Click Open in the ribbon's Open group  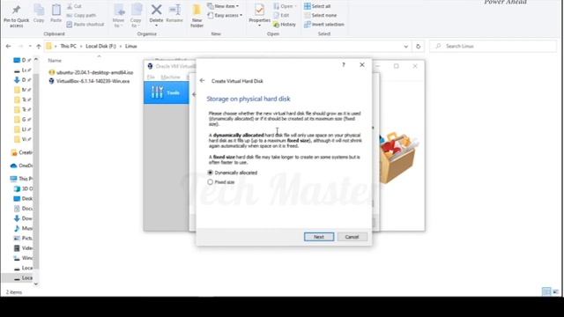pyautogui.click(x=285, y=6)
